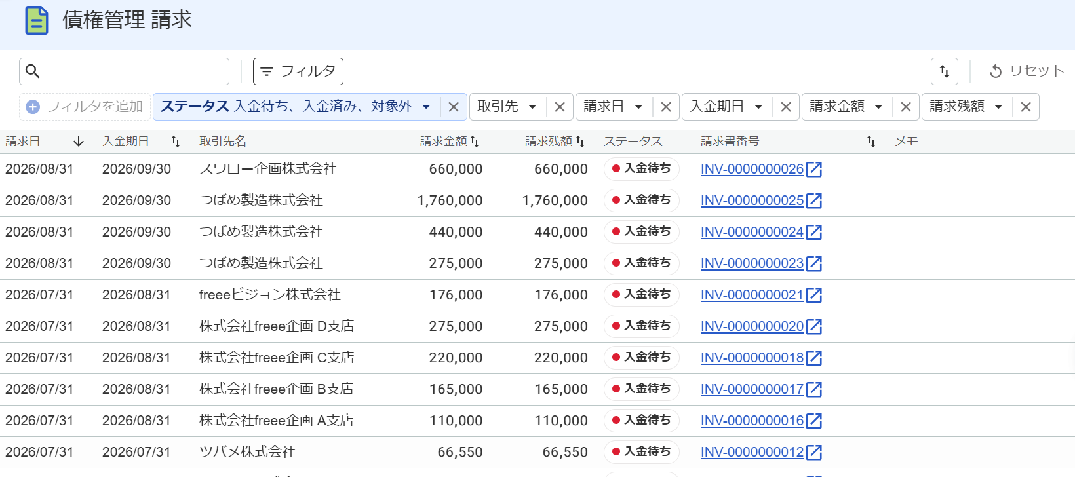Open INV-0000000021 external link icon
This screenshot has width=1075, height=477.
click(x=814, y=295)
